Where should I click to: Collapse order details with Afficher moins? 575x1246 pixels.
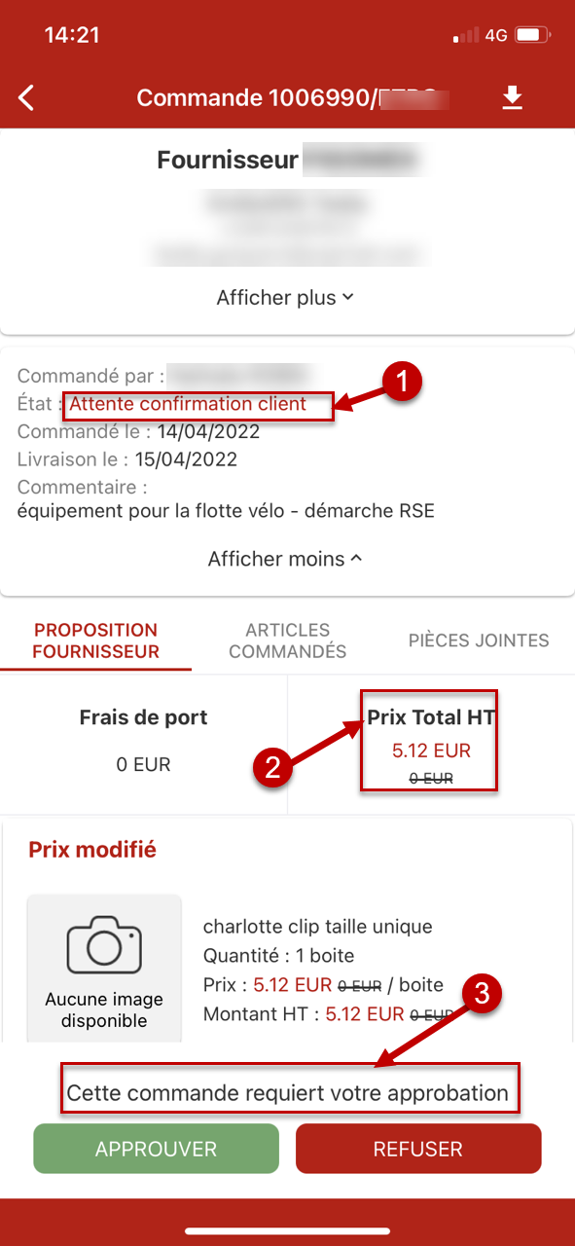tap(284, 559)
